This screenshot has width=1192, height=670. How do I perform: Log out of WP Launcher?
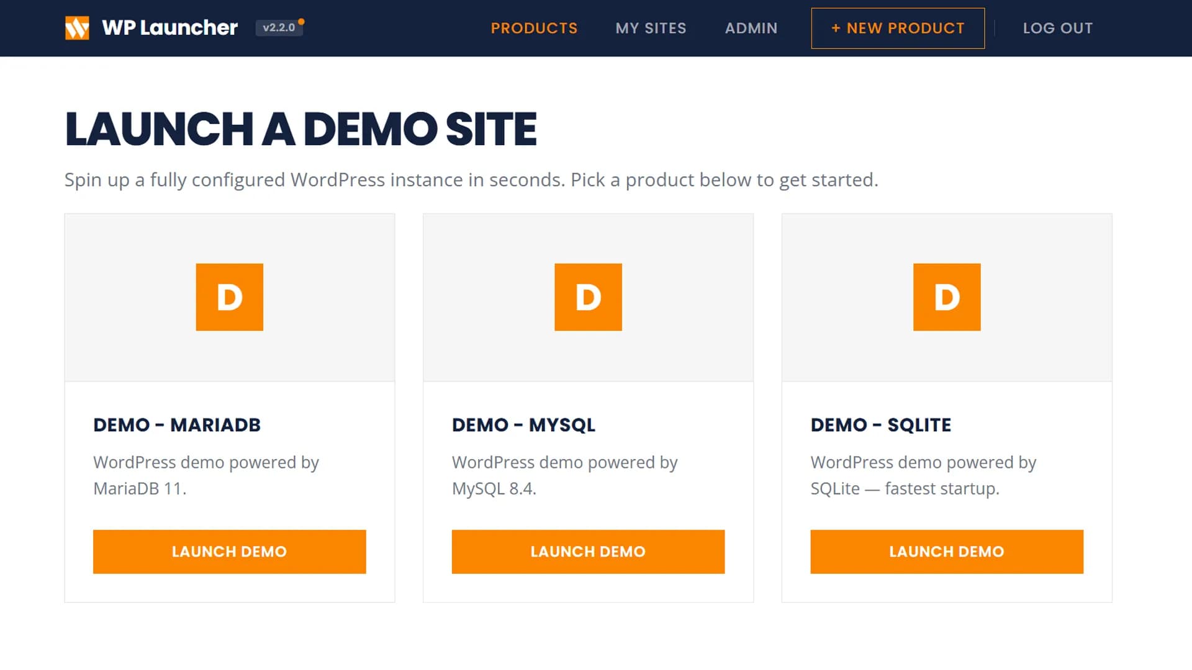(1058, 28)
